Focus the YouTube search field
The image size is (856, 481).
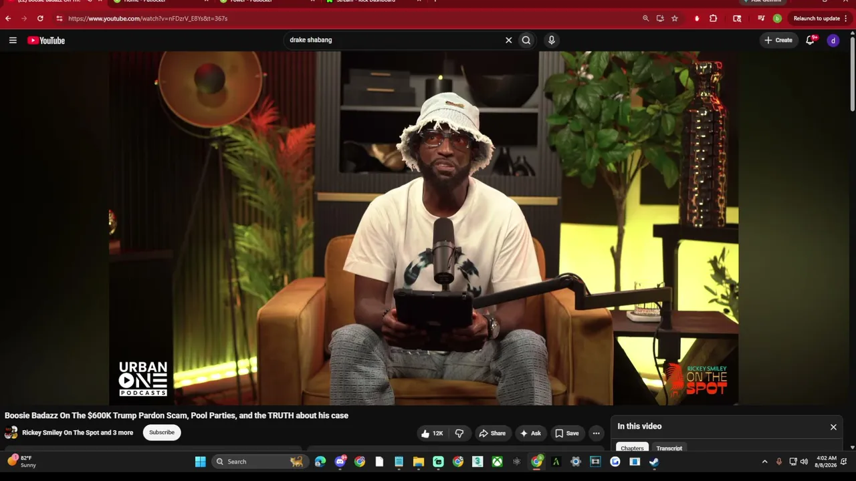[x=395, y=40]
